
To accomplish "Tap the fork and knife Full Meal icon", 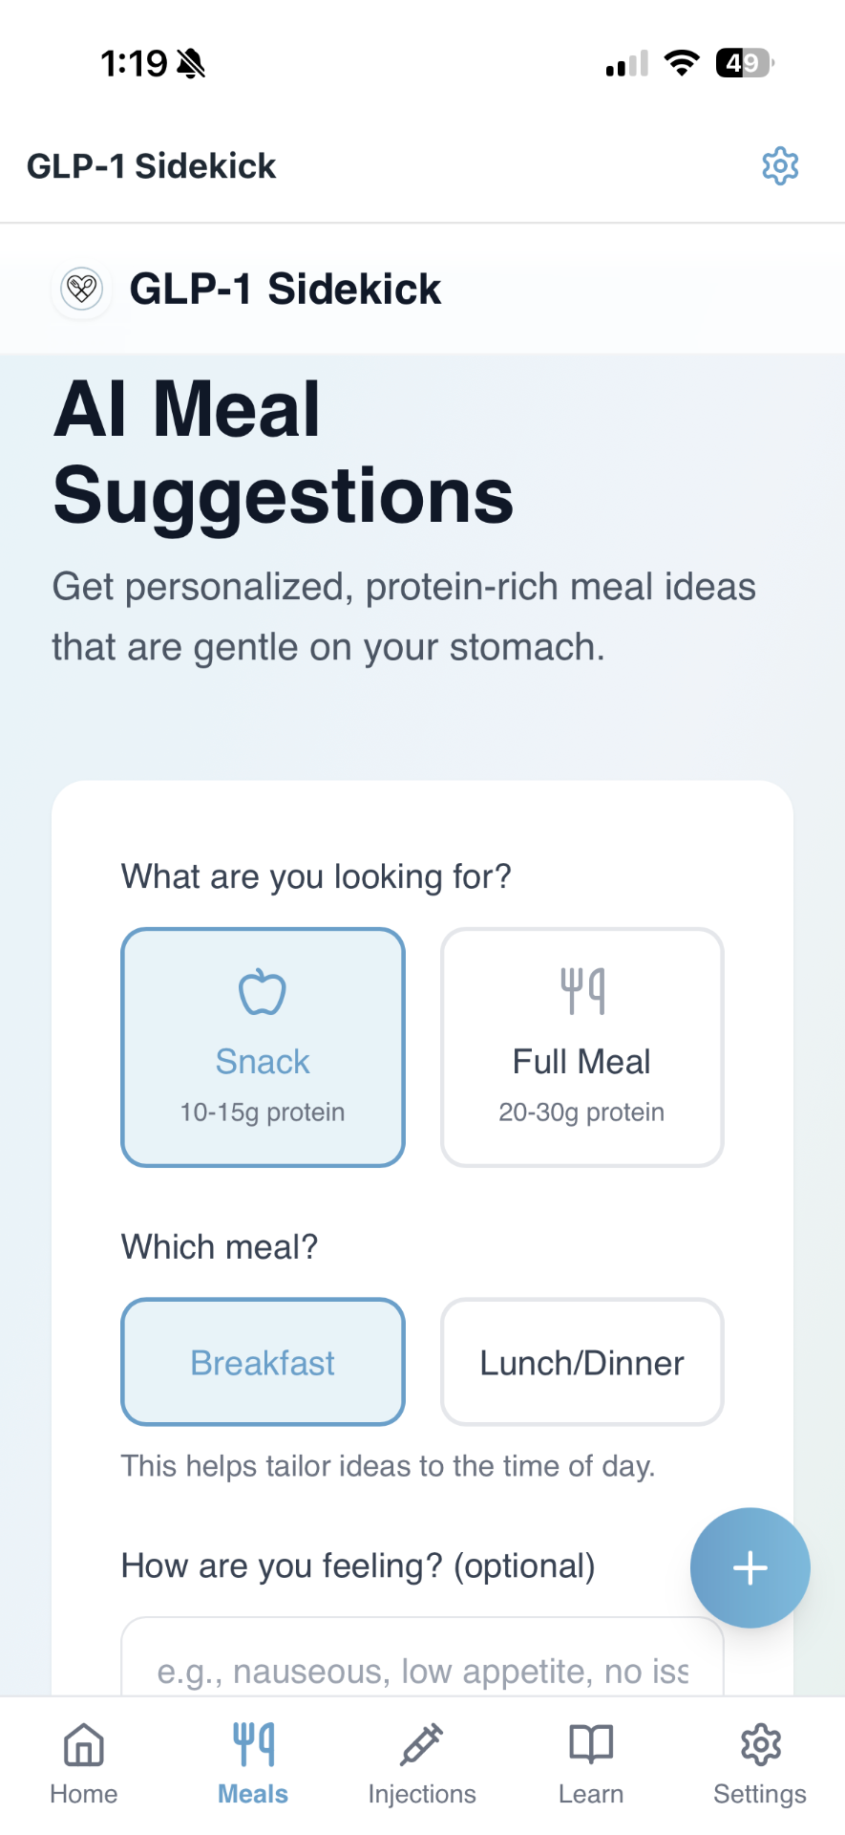I will (581, 991).
